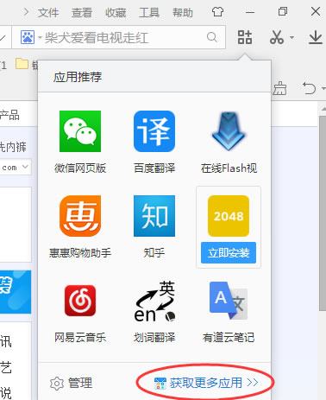Click the scissors screenshot tool icon
This screenshot has height=400, width=326.
pyautogui.click(x=277, y=37)
